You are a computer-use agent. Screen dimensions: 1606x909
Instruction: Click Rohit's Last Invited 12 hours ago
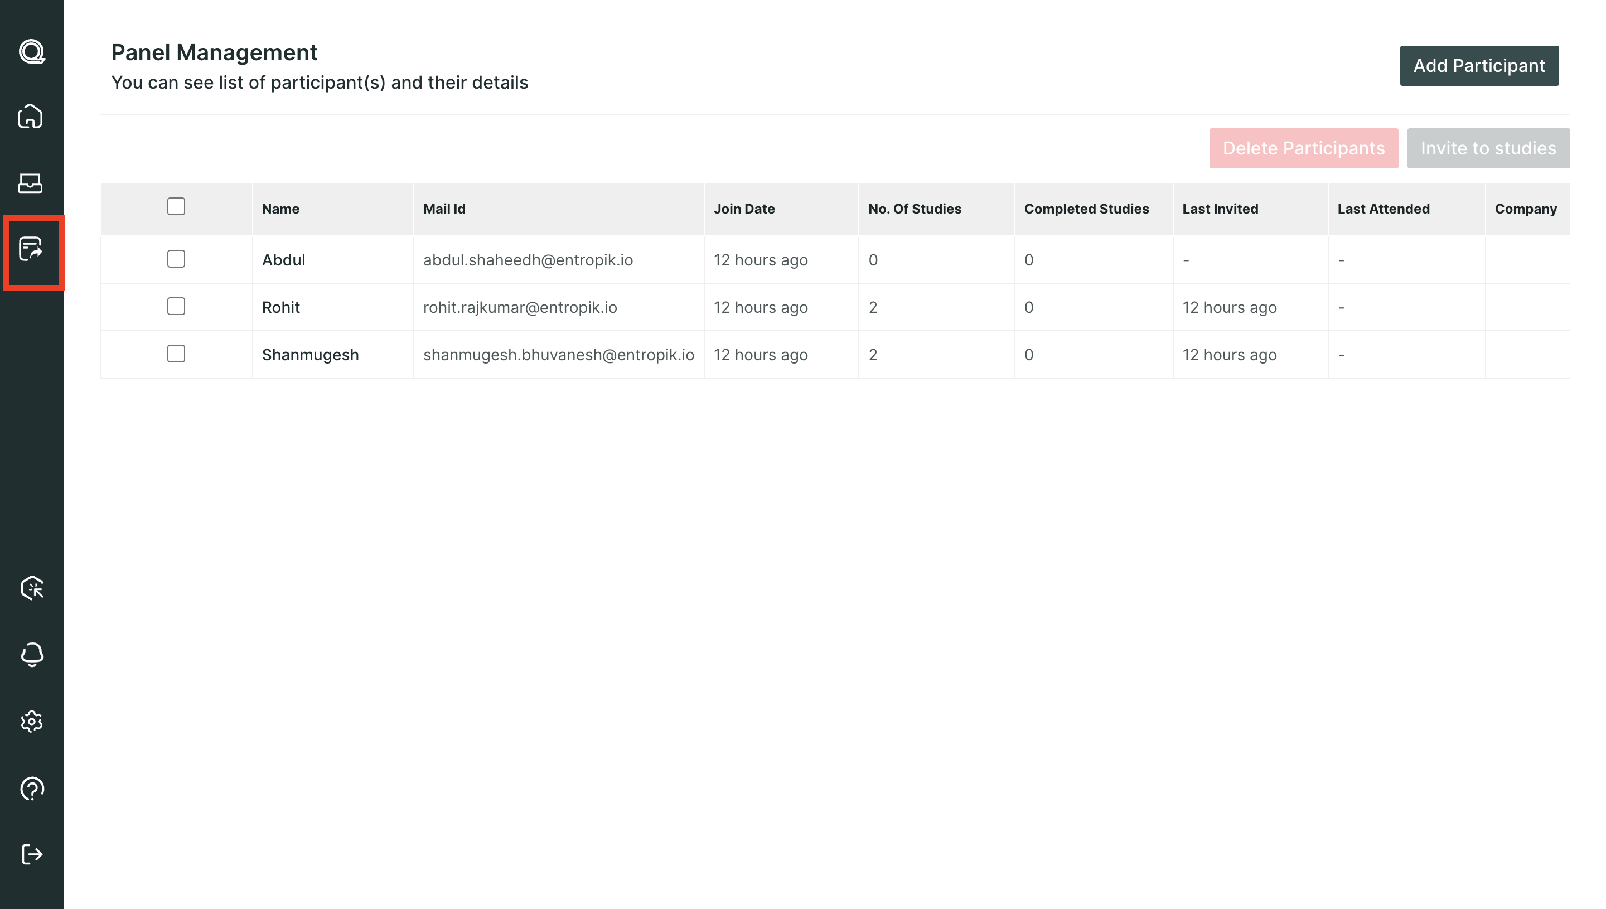(1229, 307)
